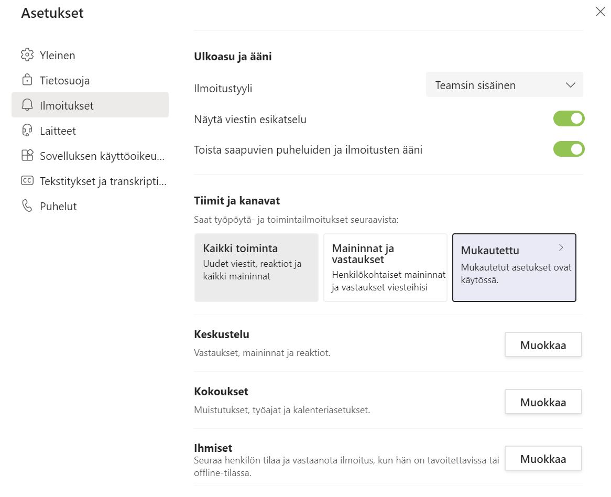Open the Ilmoitustyyli dropdown showing Teamsin sisäinen

point(504,84)
